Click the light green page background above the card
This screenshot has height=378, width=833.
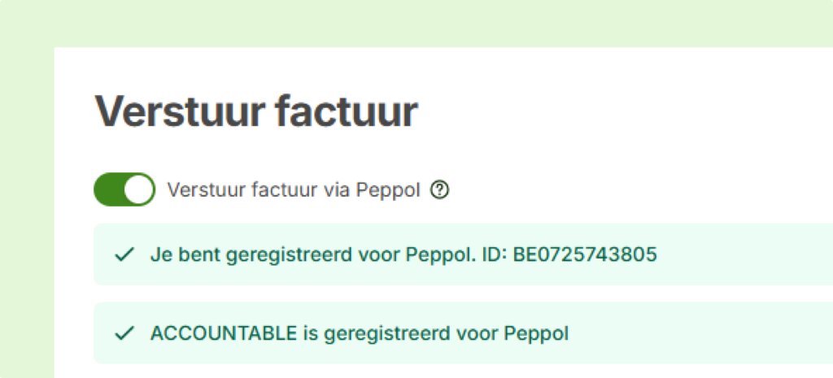pos(416,24)
